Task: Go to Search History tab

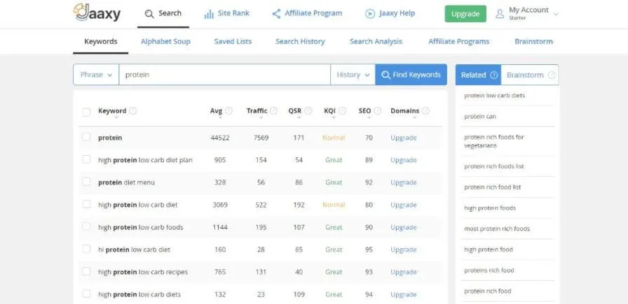Action: [x=300, y=41]
